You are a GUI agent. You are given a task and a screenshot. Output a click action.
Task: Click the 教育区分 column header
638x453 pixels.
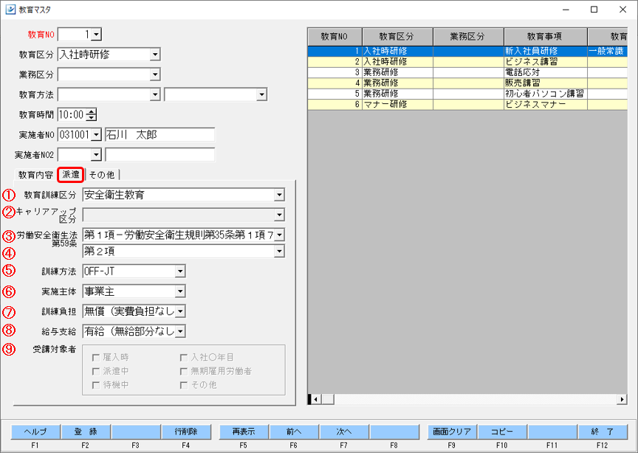pyautogui.click(x=397, y=37)
